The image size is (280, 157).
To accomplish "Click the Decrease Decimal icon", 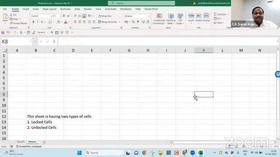I will point(148,22).
